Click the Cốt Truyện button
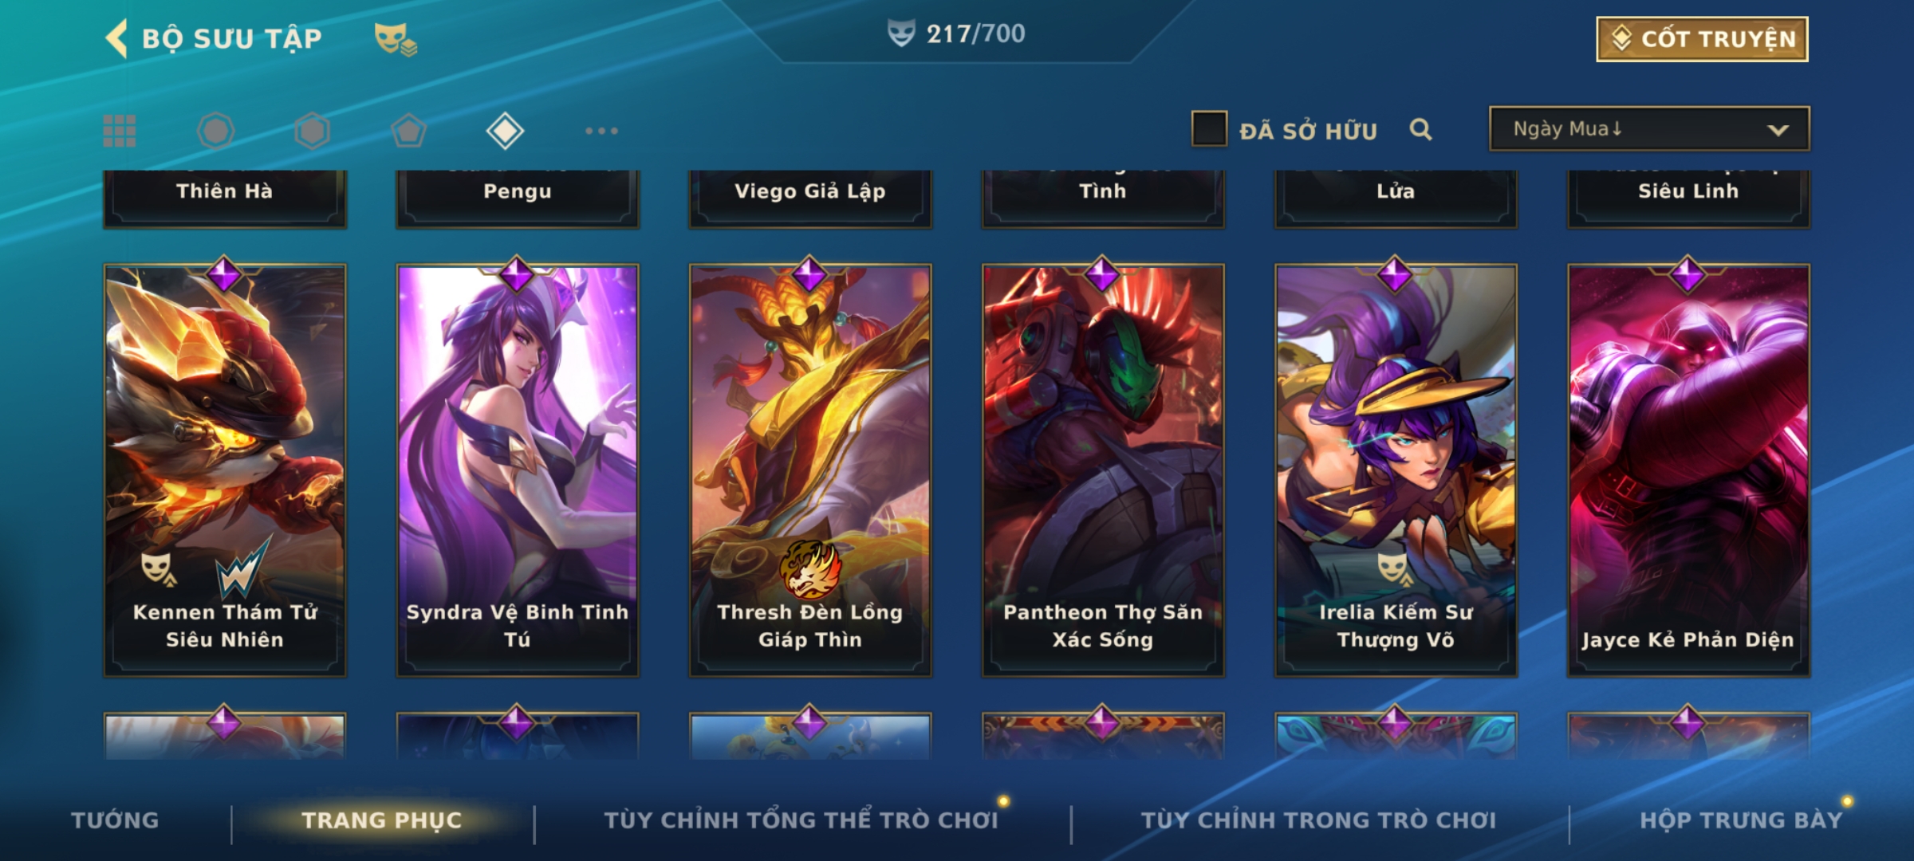Viewport: 1914px width, 861px height. click(1702, 39)
